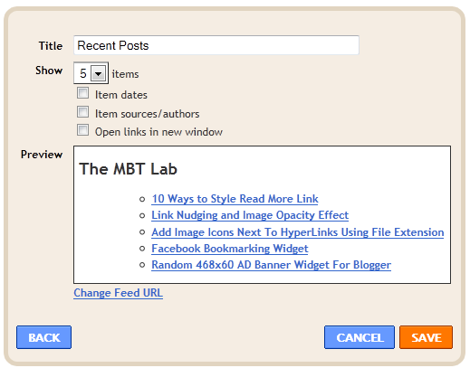The width and height of the screenshot is (470, 368).
Task: Enable the Item dates checkbox
Action: (82, 93)
